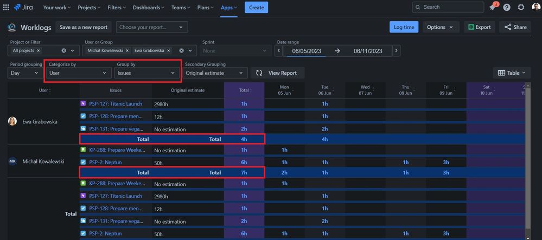
Task: Click Ewa Grabowska's avatar
Action: (12, 121)
